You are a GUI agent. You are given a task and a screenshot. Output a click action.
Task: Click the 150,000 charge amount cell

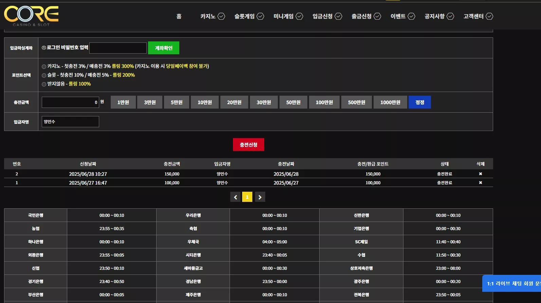tap(172, 174)
